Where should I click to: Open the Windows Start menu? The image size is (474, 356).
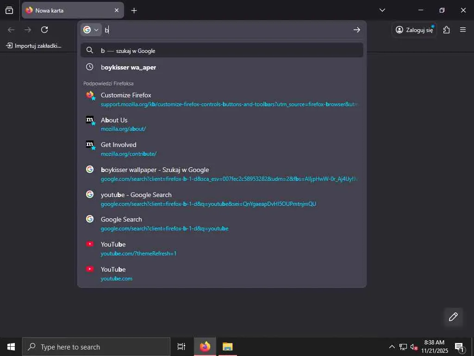click(11, 347)
